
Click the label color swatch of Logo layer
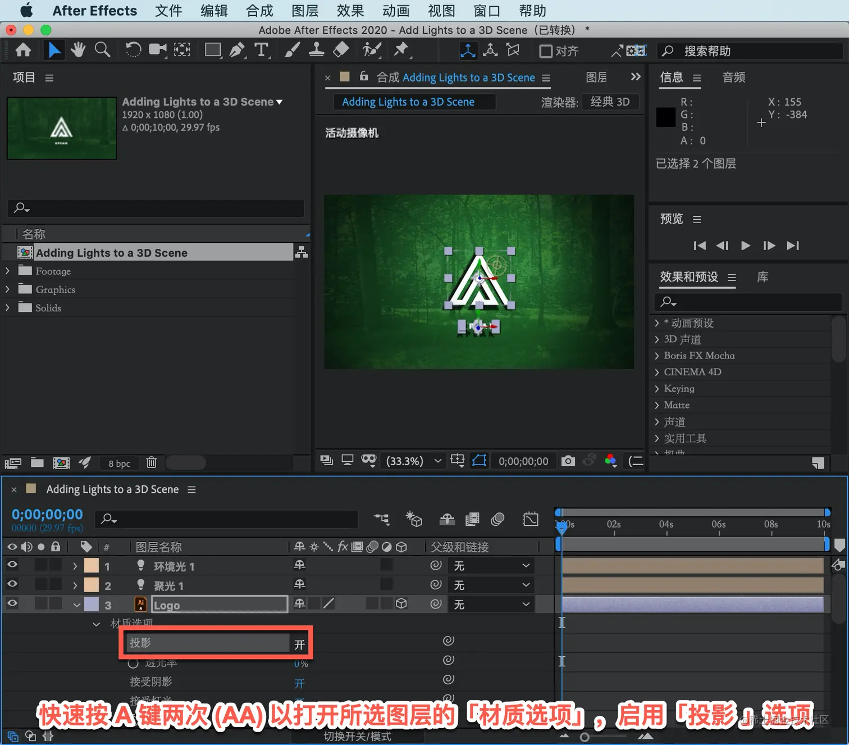(x=92, y=604)
